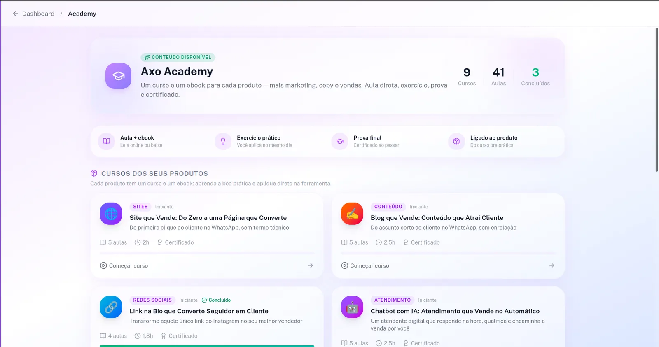Click the clock icon next to 1.8h
Viewport: 659px width, 347px height.
[138, 336]
